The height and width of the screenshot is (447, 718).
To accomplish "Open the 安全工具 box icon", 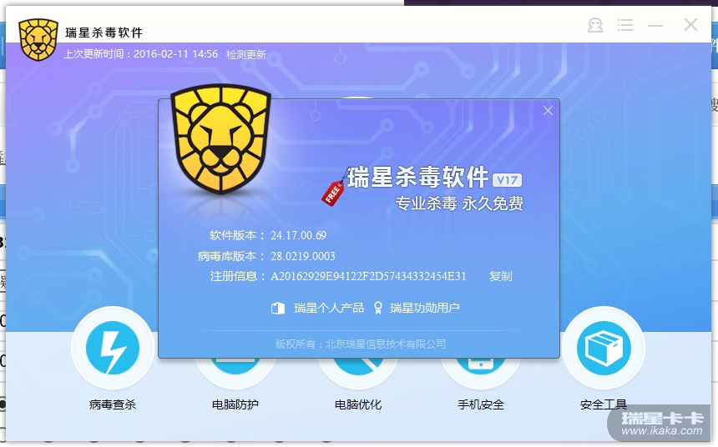I will pos(604,348).
